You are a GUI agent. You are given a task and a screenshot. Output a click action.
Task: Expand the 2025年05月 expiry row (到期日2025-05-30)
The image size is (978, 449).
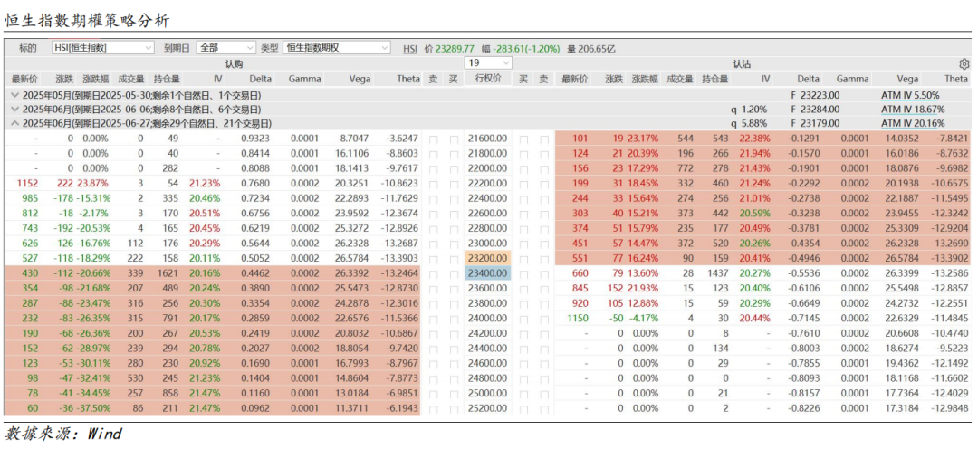pyautogui.click(x=14, y=95)
